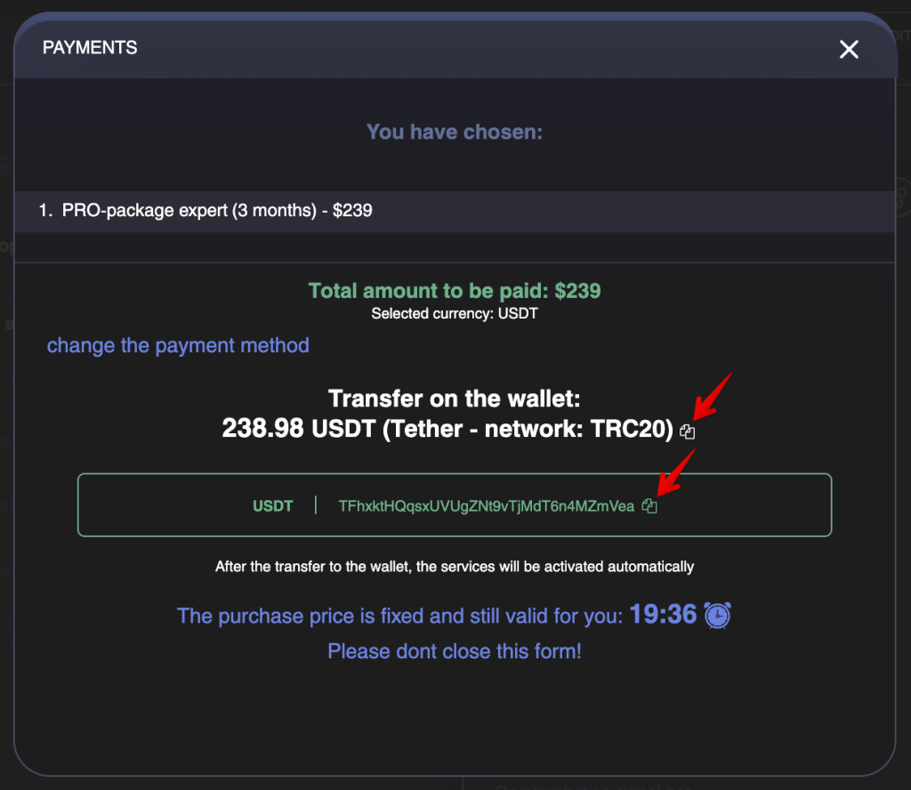Click the red arrow pointing at amount copy icon
Screen dimensions: 911x790
pyautogui.click(x=713, y=396)
